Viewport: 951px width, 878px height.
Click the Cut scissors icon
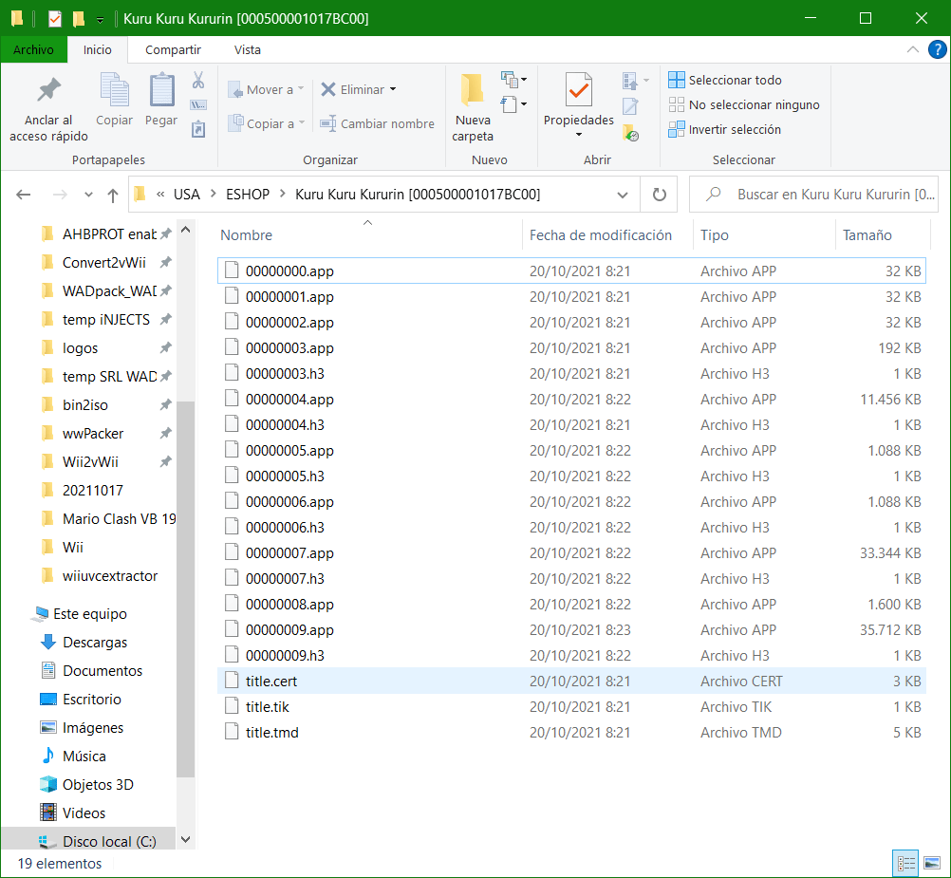(x=198, y=80)
